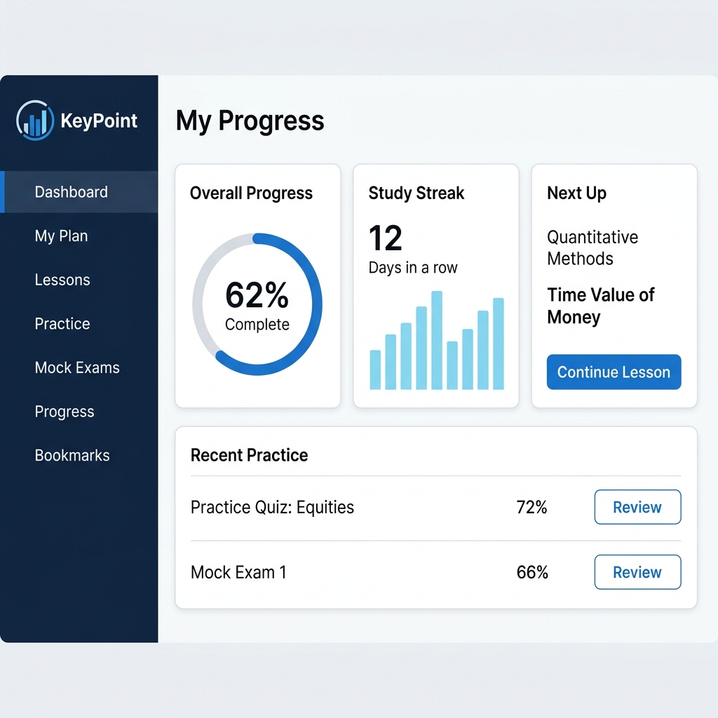
Task: Go to My Plan in sidebar
Action: coord(62,236)
